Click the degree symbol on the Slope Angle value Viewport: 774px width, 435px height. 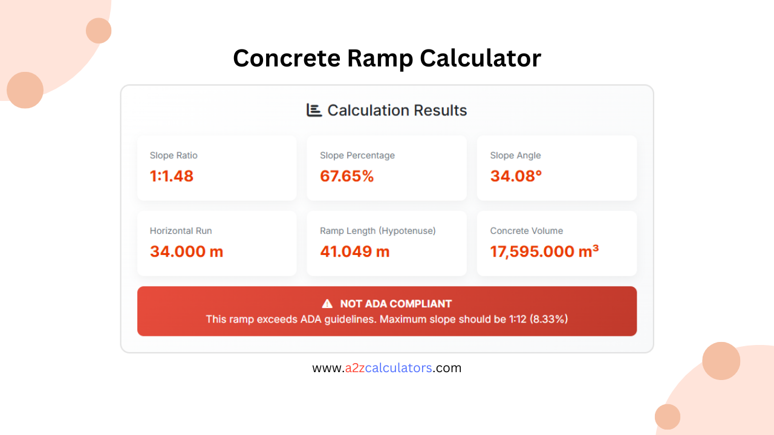[x=538, y=173]
